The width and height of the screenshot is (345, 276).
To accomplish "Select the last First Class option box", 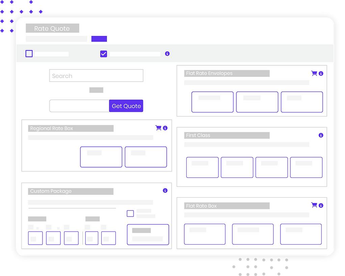I will point(306,167).
